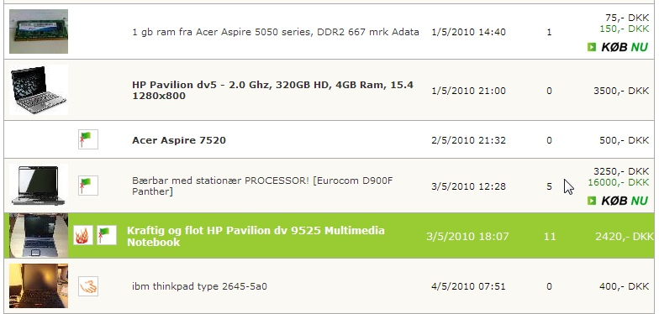The height and width of the screenshot is (314, 659).
Task: Click the green flag icon on Eurocom D900F row
Action: [87, 186]
